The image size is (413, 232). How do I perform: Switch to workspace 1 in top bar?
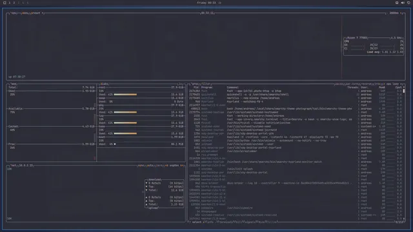tap(10, 3)
